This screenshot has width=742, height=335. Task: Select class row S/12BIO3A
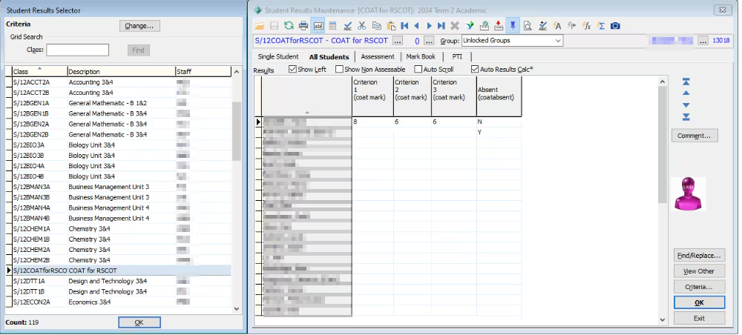click(118, 145)
